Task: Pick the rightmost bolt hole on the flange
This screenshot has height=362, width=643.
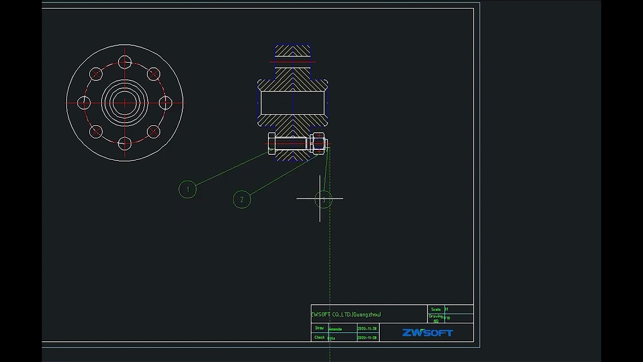Action: 166,103
